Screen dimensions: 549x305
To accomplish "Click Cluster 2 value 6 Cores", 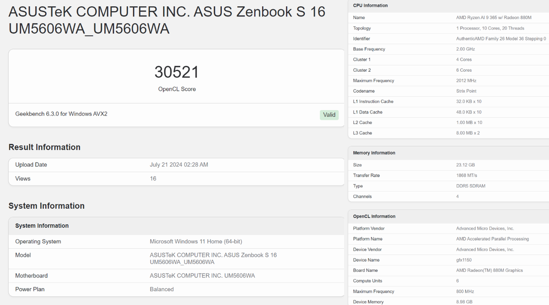I will coord(464,70).
